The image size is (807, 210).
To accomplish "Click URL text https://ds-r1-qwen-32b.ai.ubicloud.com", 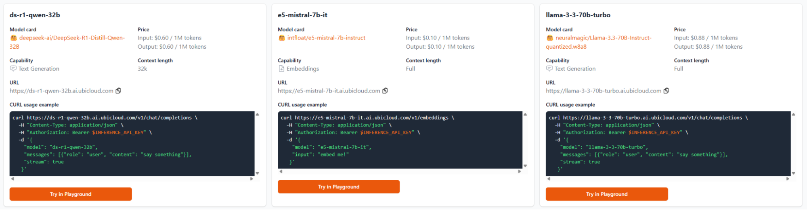I will coord(61,91).
